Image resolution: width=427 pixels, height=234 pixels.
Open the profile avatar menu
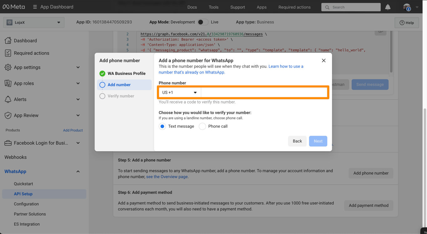coord(407,7)
